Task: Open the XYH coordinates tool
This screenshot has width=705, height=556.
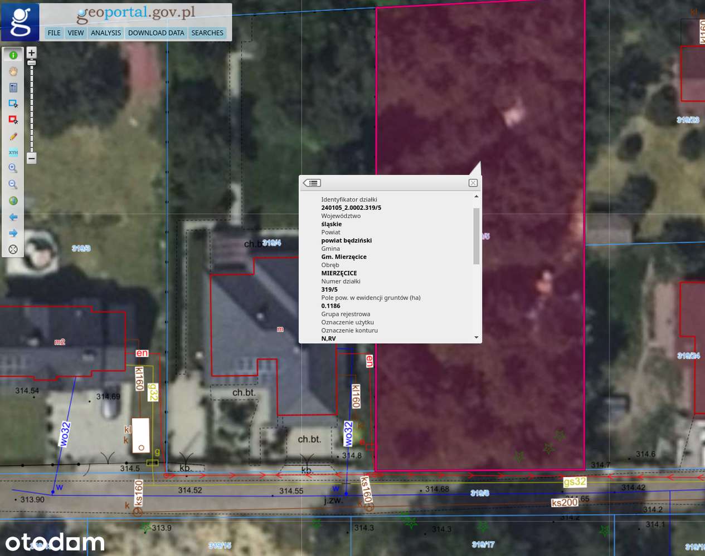Action: click(13, 152)
